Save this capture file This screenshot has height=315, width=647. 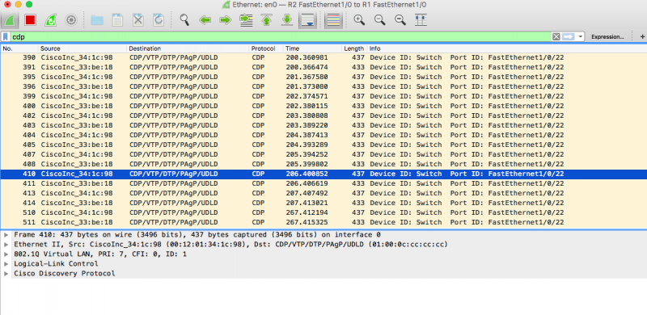click(x=117, y=20)
